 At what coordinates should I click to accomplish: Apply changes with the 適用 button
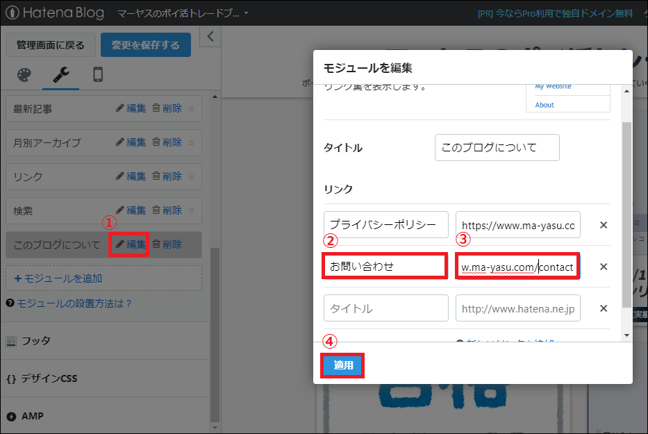342,365
